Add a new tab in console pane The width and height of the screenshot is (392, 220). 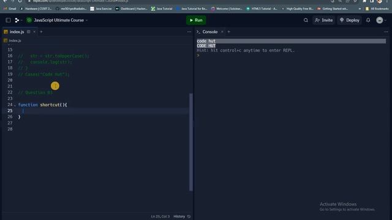tap(228, 32)
